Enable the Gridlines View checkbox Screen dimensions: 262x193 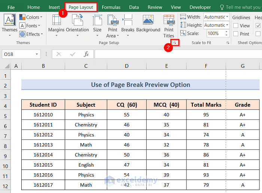click(x=235, y=26)
